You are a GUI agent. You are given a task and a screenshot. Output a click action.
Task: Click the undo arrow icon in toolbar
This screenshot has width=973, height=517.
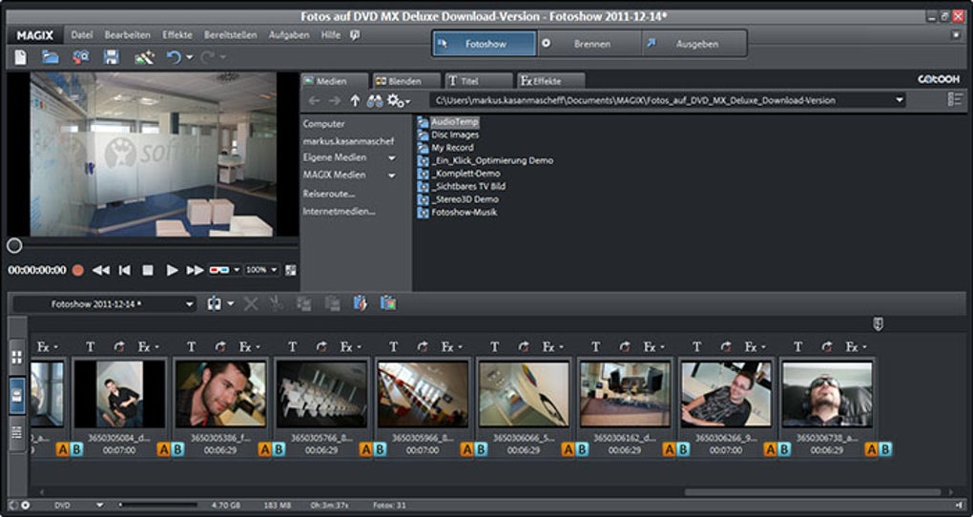174,57
